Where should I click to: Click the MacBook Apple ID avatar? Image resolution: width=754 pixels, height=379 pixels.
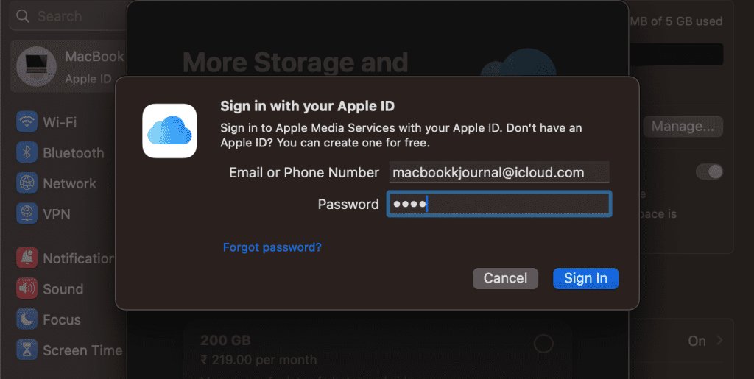[36, 66]
